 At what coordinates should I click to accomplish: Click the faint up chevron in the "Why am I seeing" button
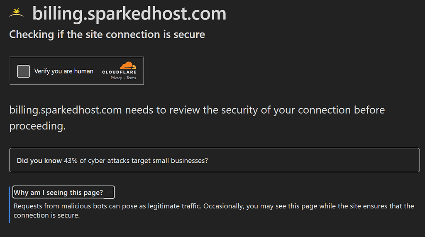[110, 193]
